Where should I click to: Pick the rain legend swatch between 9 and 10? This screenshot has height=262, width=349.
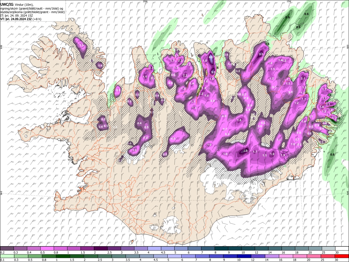pos(230,256)
